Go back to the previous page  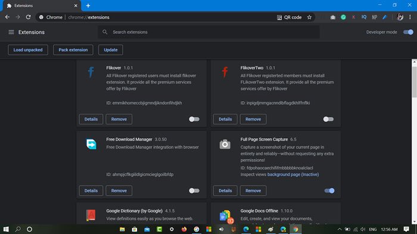(7, 17)
